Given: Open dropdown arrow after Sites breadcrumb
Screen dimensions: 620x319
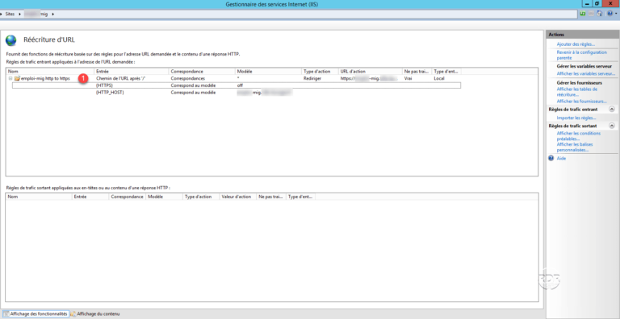Looking at the screenshot, I should coord(19,14).
